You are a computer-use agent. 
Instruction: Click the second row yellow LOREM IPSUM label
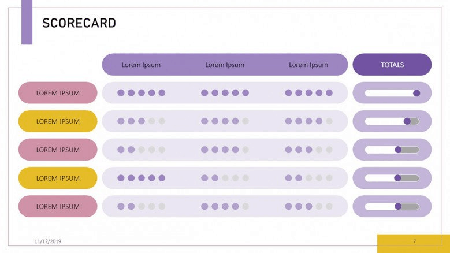58,121
